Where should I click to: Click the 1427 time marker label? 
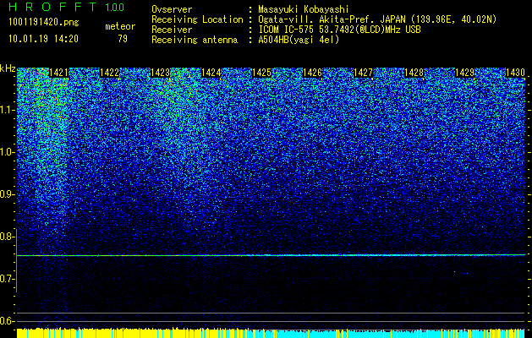[363, 73]
